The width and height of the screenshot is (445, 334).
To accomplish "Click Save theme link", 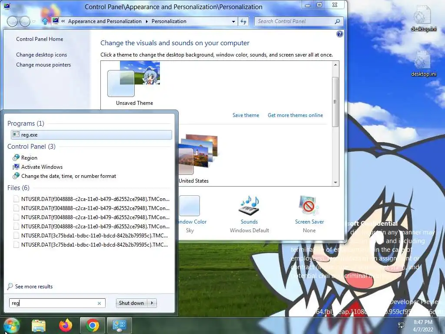I will coord(246,115).
